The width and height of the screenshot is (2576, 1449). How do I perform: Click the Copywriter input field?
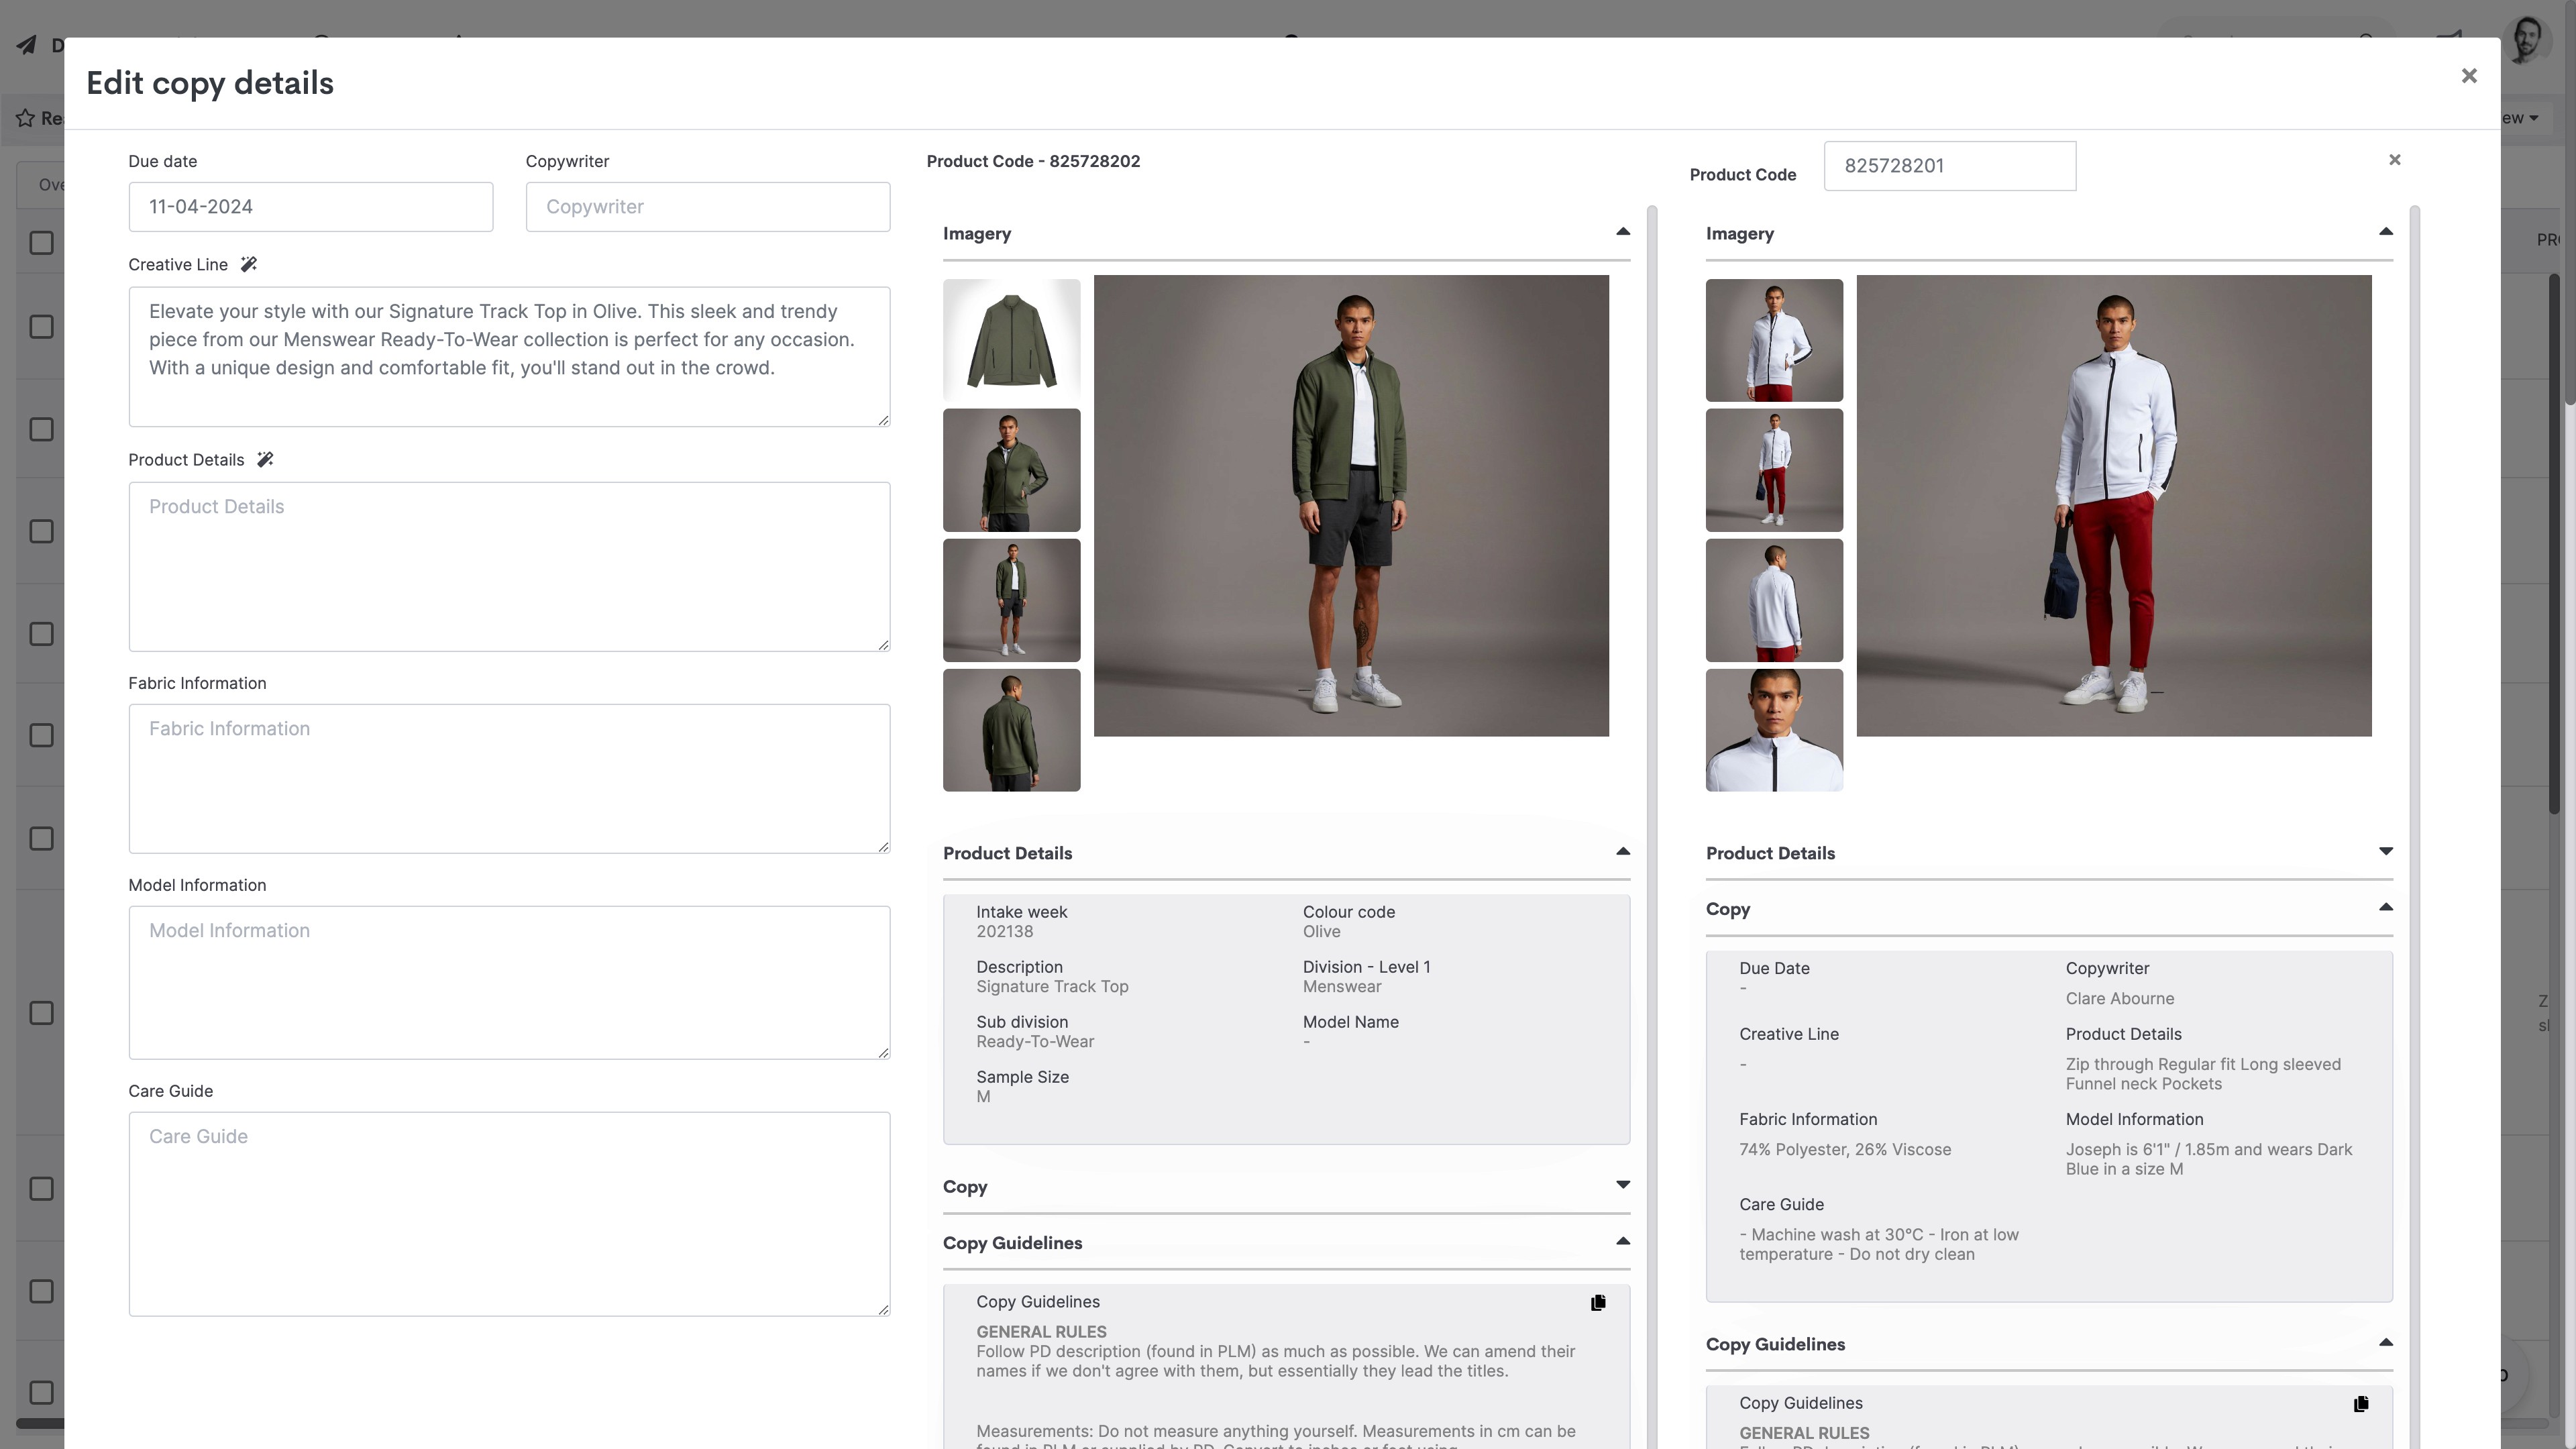pos(707,207)
